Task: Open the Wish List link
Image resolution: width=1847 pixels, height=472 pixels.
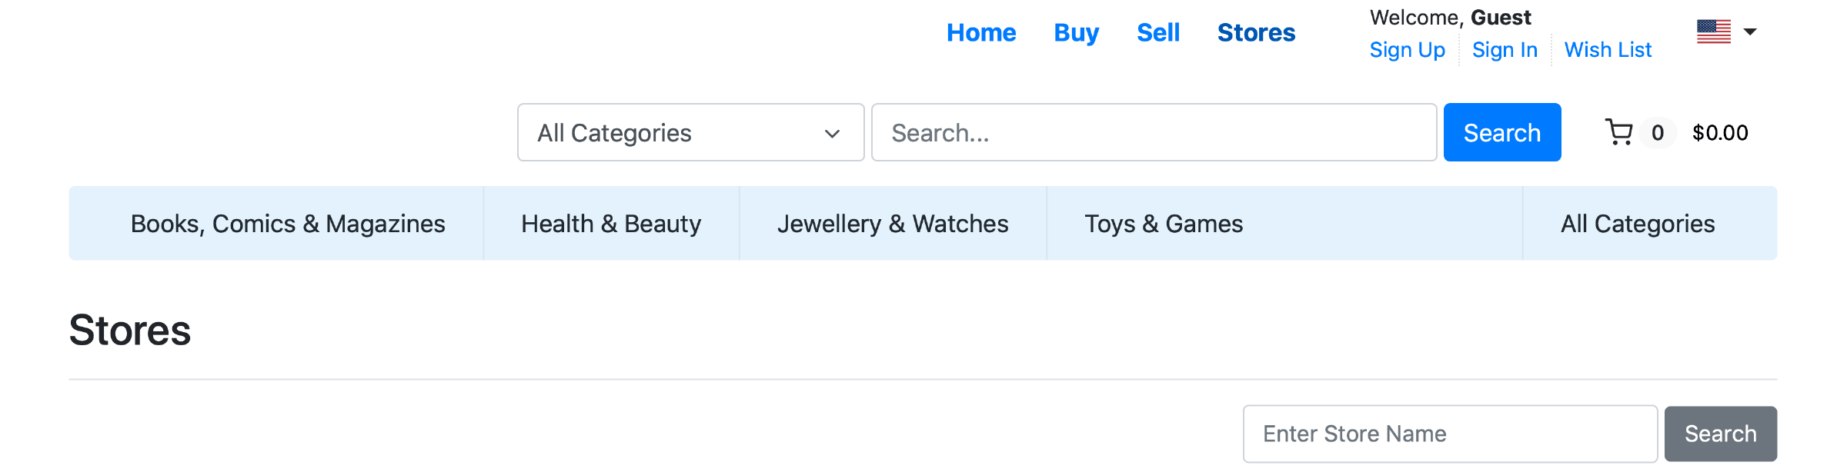Action: coord(1608,50)
